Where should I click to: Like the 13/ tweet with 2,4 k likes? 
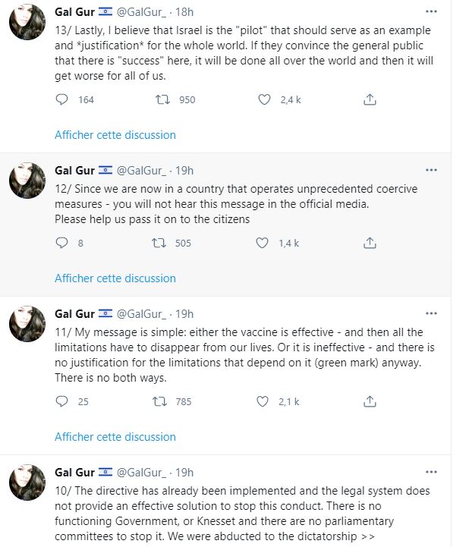point(265,99)
